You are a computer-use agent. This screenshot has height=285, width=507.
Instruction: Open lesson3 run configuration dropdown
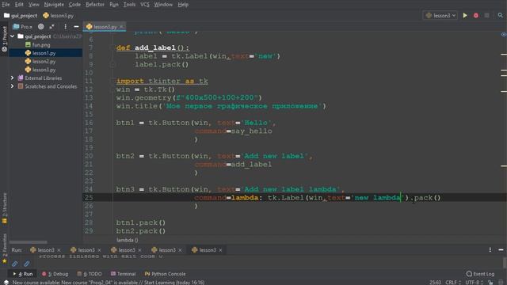click(x=440, y=16)
